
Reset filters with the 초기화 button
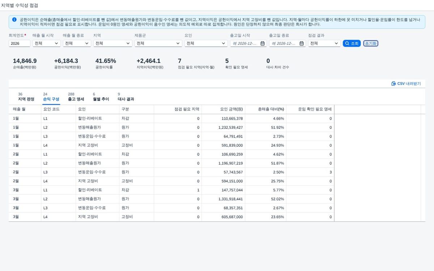tap(371, 43)
